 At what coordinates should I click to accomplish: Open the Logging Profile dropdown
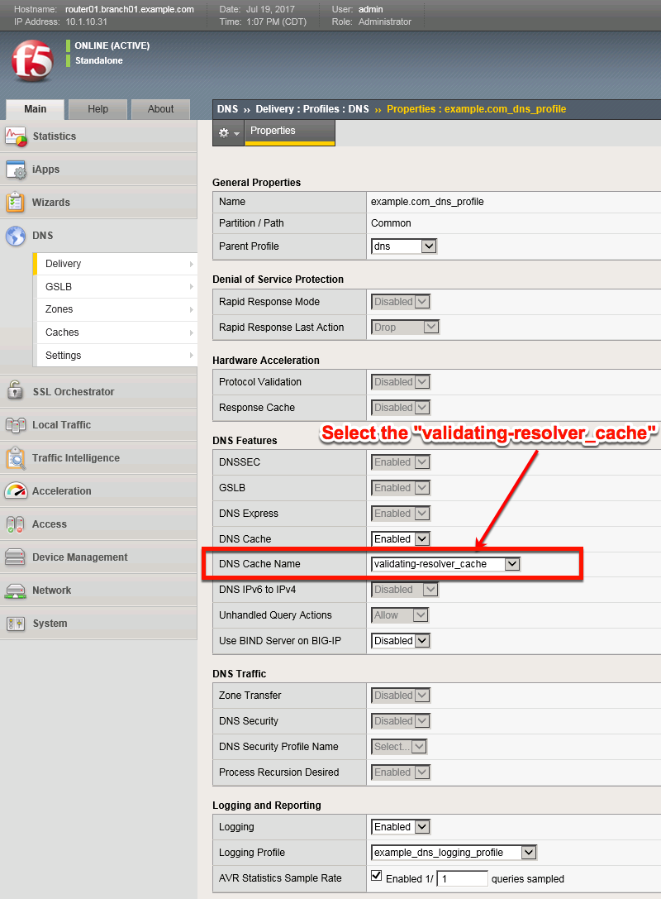coord(454,853)
